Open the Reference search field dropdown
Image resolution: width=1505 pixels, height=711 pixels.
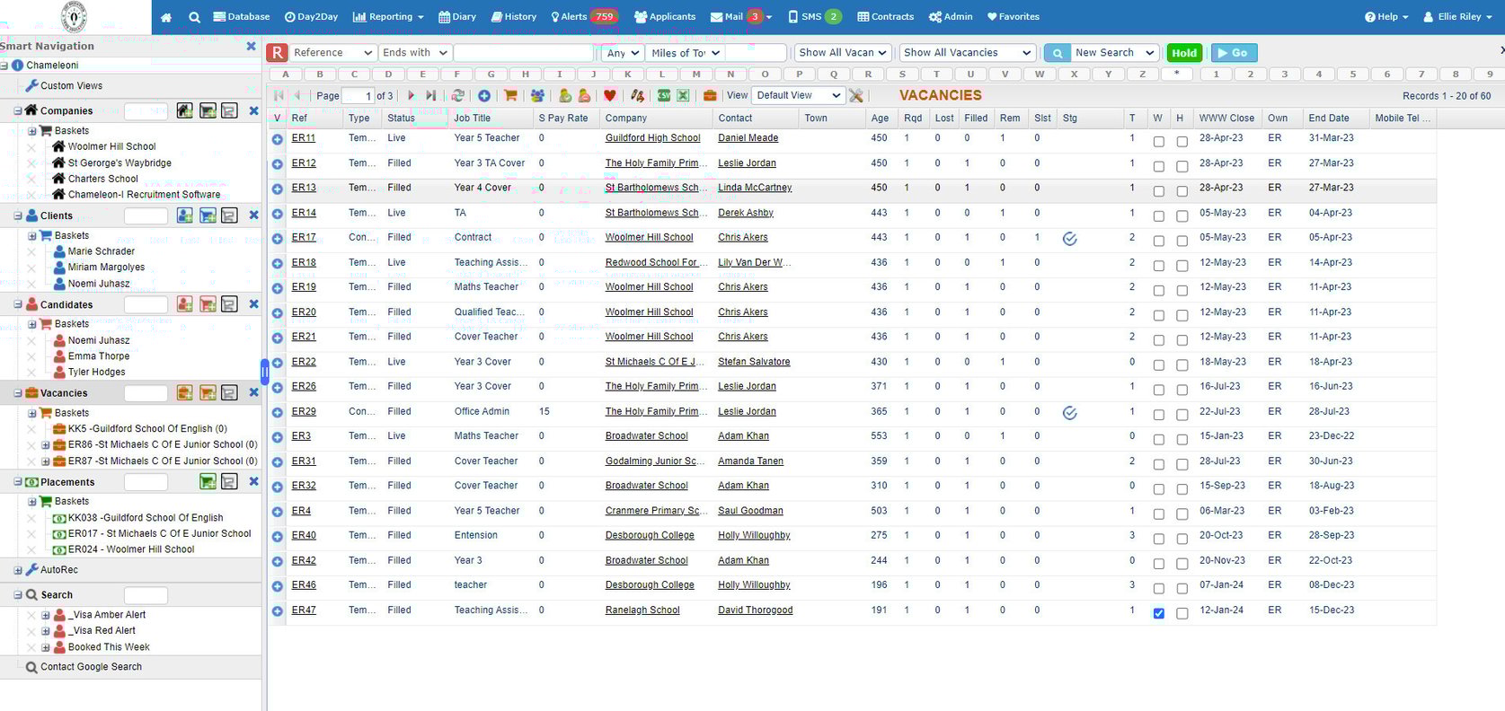(332, 53)
